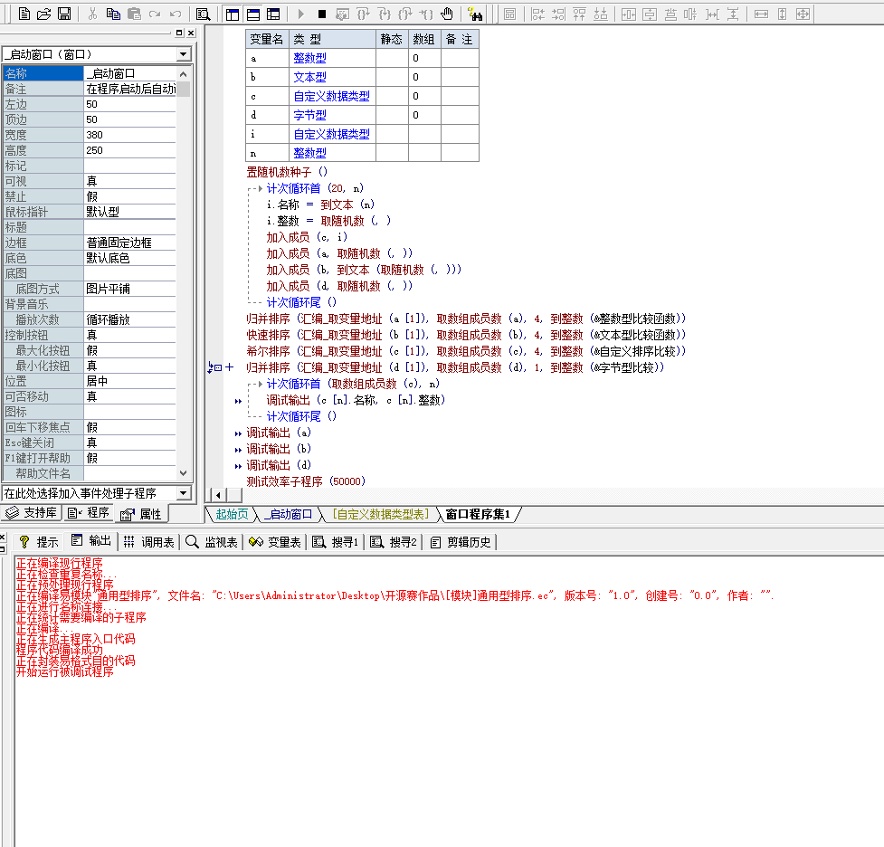
Task: Click the make same width icon
Action: point(761,14)
